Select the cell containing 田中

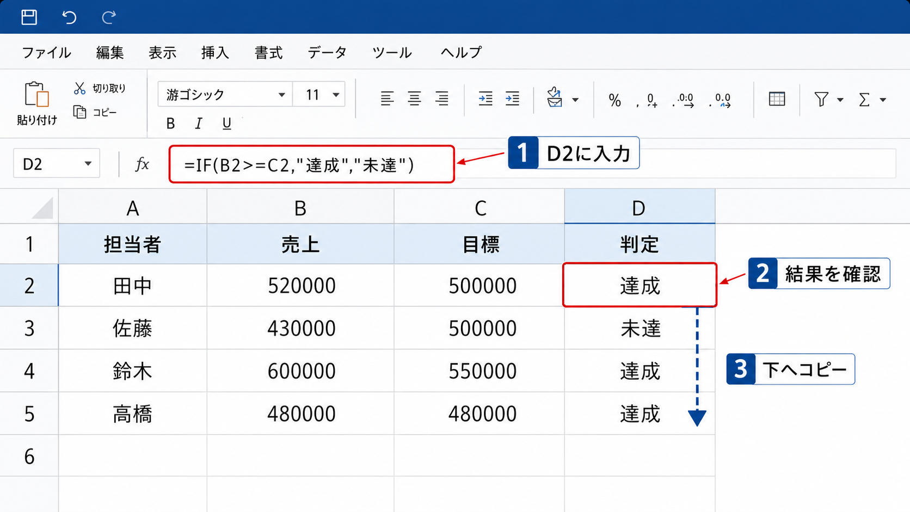[133, 286]
